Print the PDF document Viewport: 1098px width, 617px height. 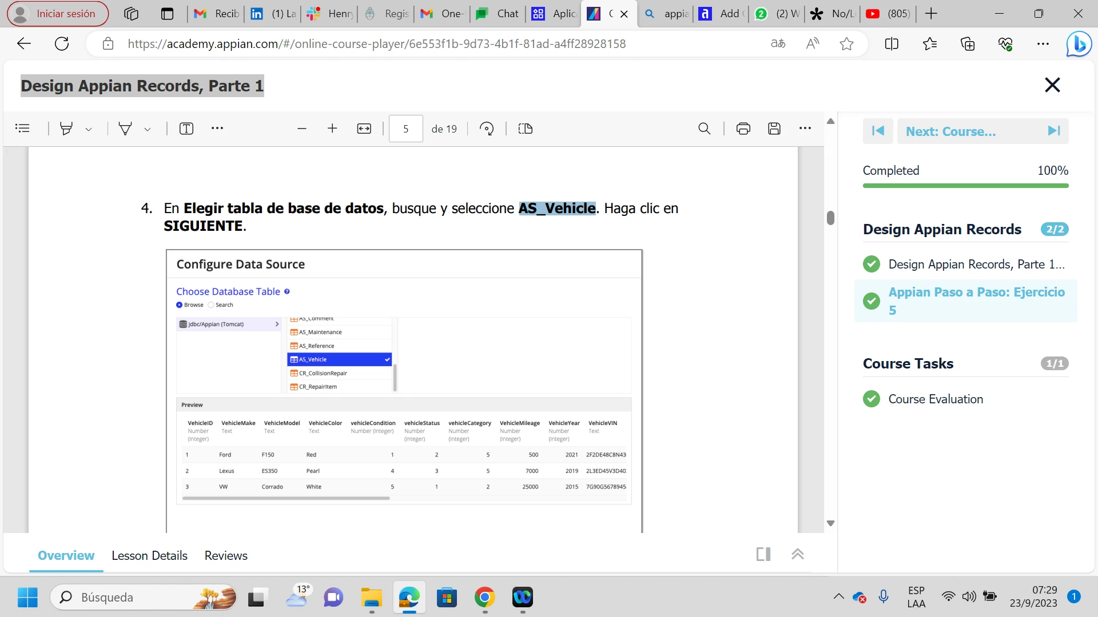[743, 129]
